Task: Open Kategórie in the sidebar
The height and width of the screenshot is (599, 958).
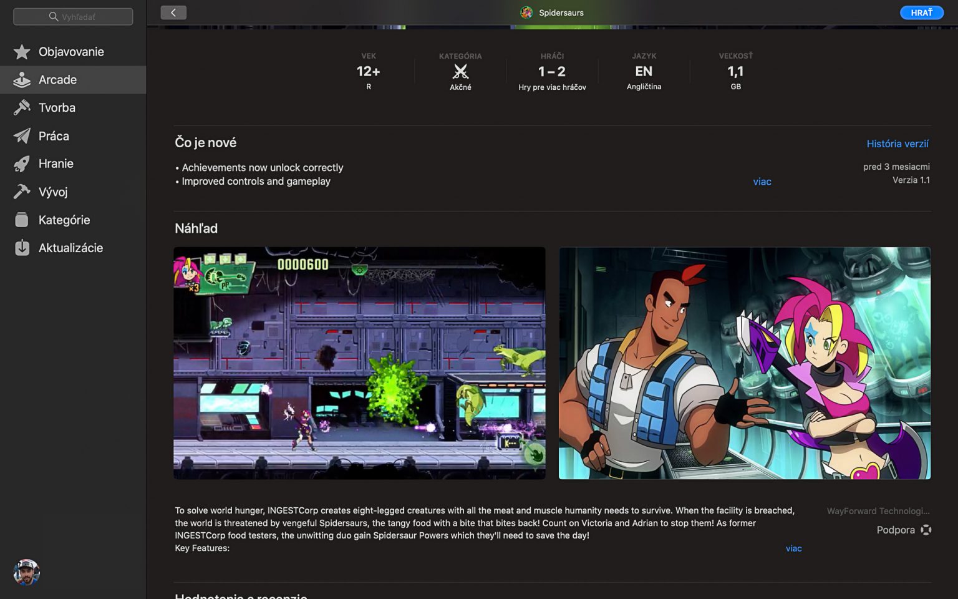Action: (x=73, y=220)
